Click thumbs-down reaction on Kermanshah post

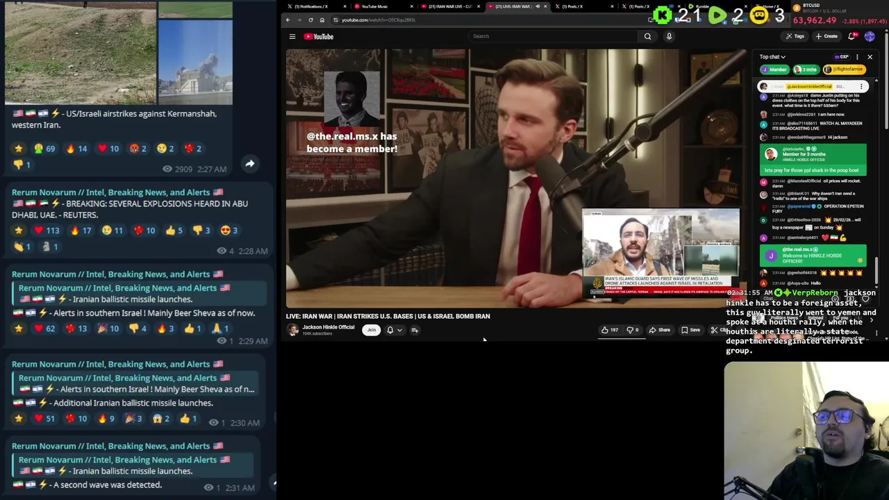coord(23,165)
